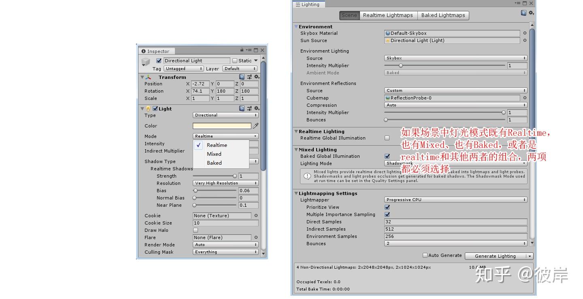Collapse the Environment section foldout
This screenshot has width=583, height=299.
pos(296,27)
